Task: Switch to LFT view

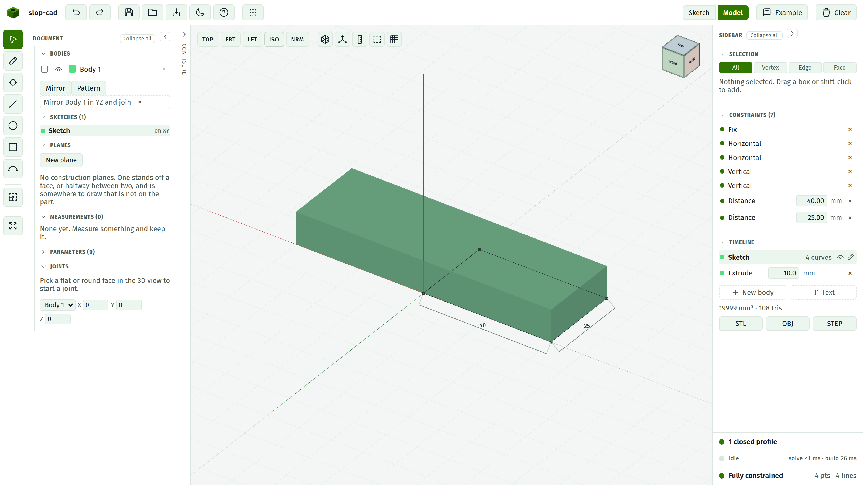Action: coord(252,39)
